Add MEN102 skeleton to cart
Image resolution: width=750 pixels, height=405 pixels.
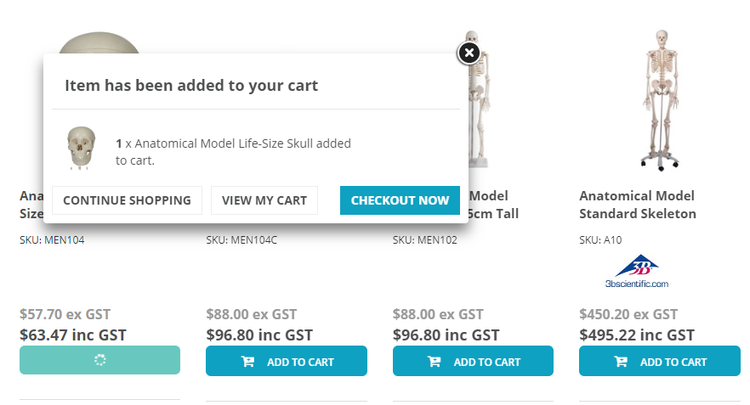[473, 361]
